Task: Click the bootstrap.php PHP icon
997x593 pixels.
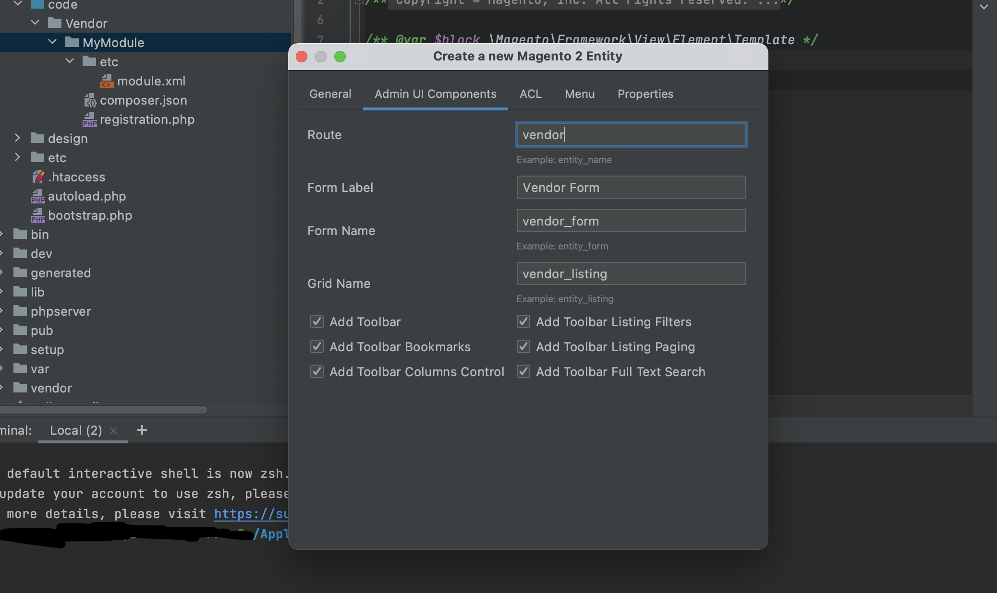Action: 37,215
